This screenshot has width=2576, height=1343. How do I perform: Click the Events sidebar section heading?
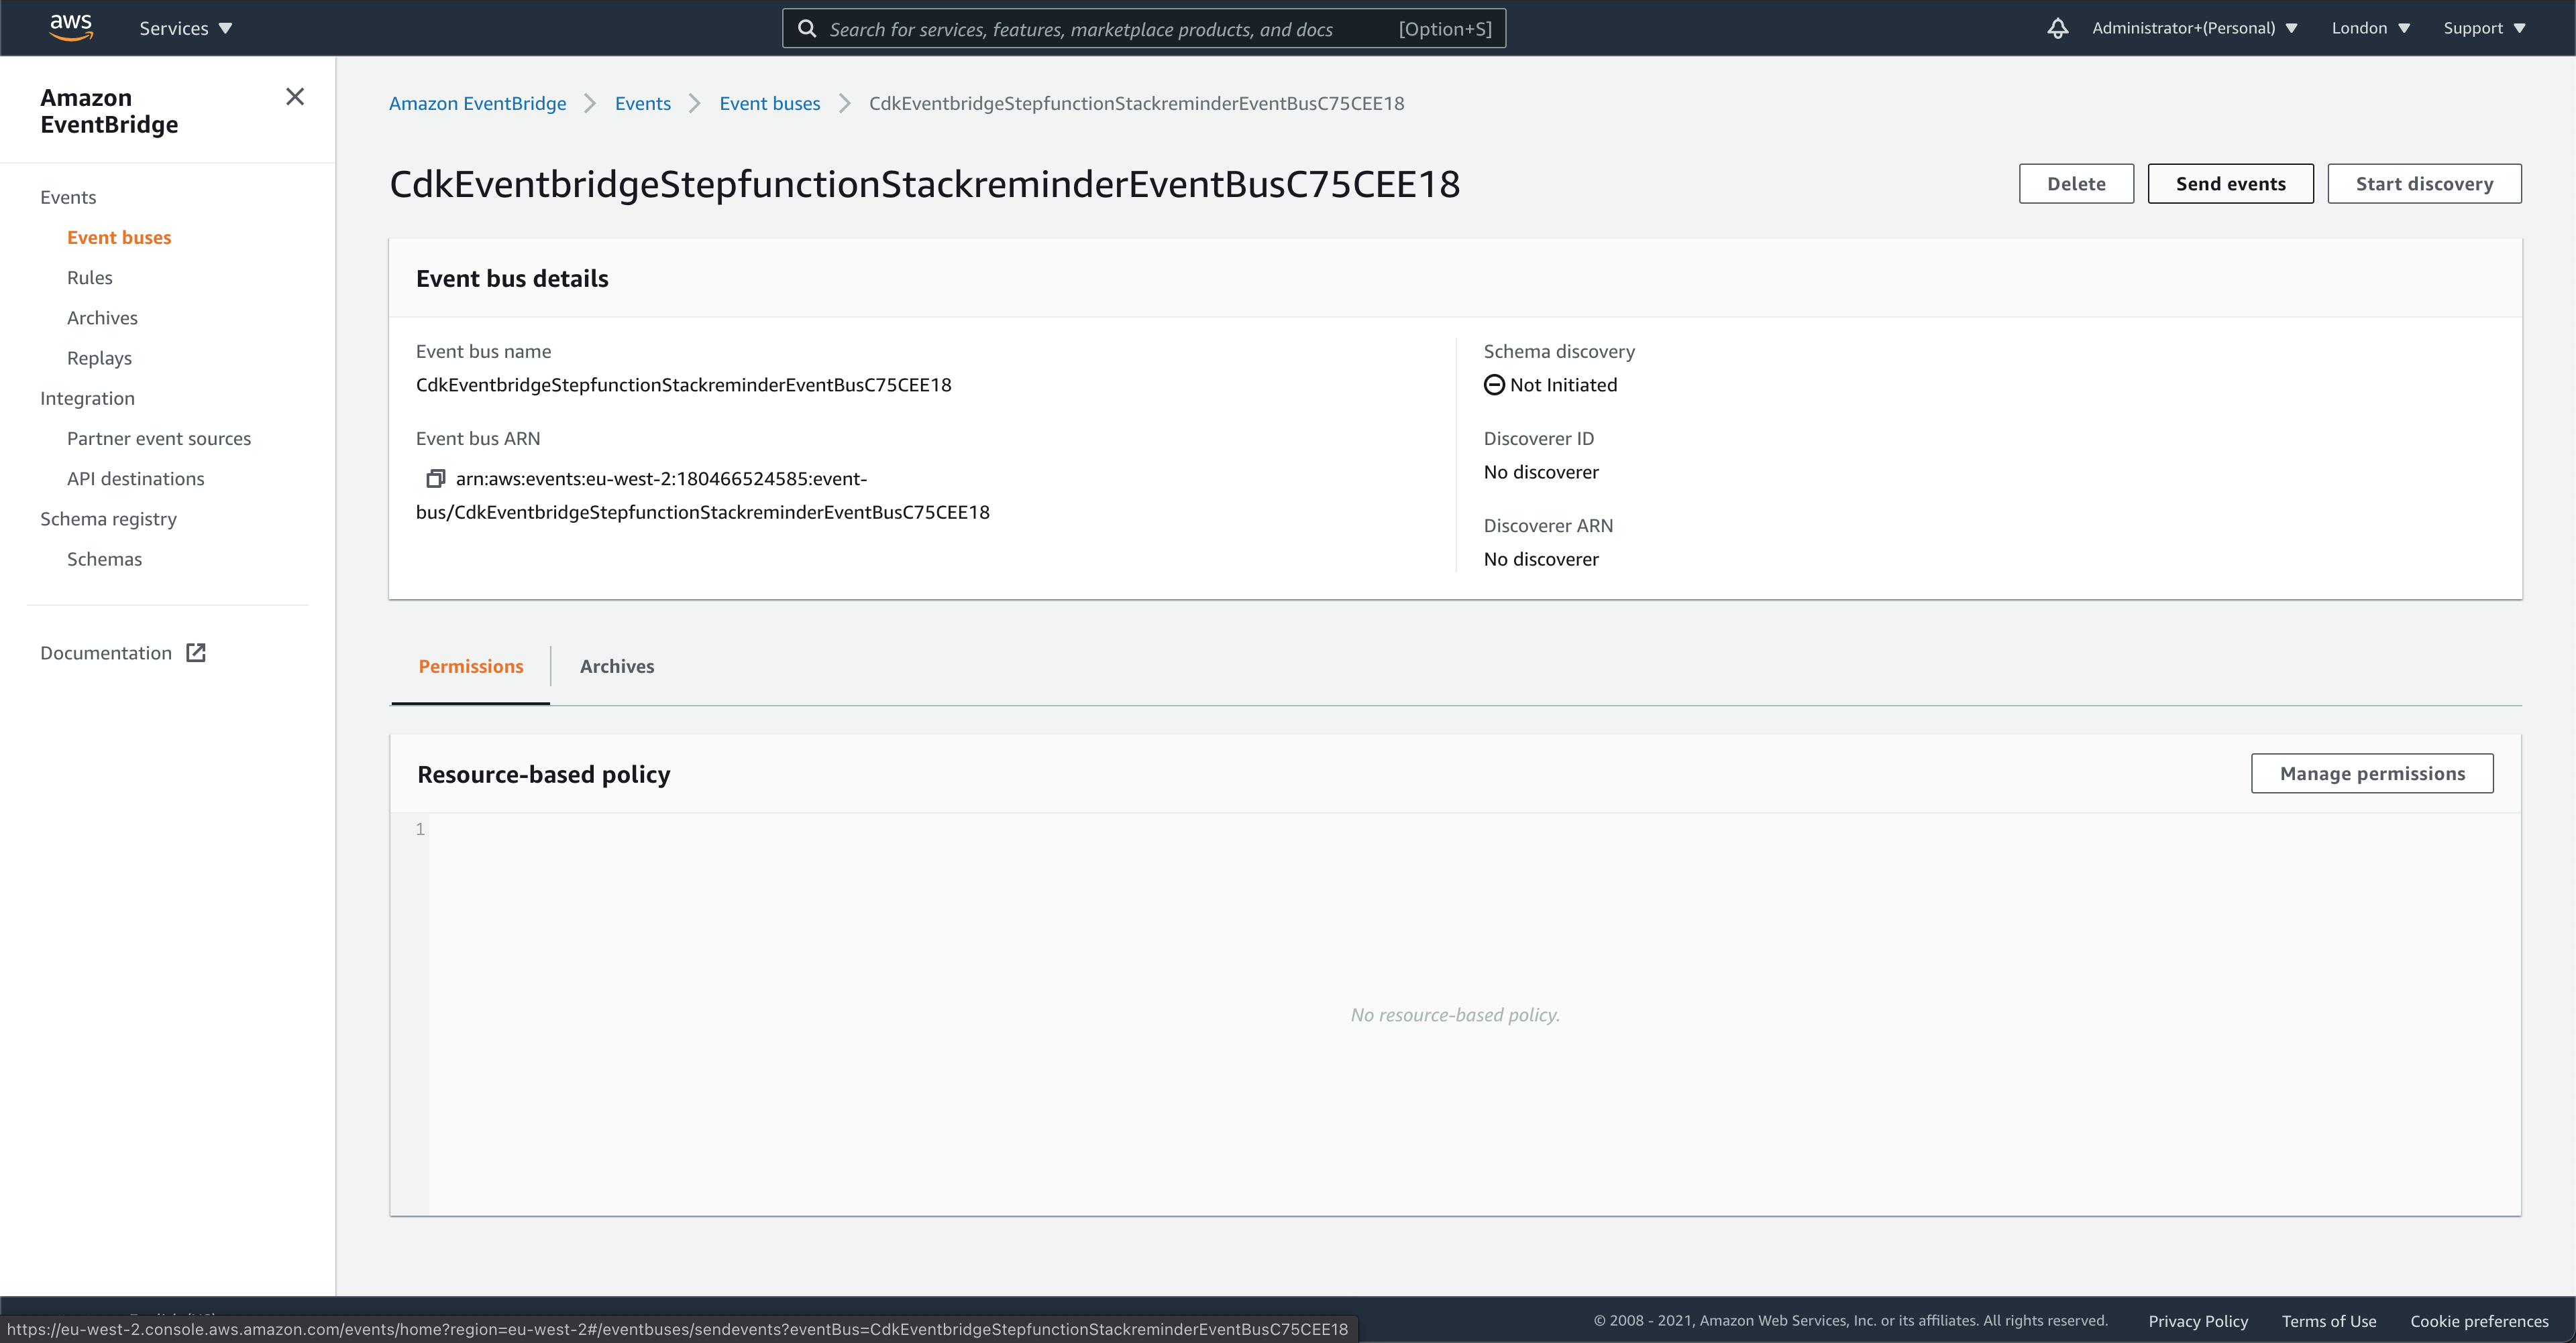click(x=68, y=197)
